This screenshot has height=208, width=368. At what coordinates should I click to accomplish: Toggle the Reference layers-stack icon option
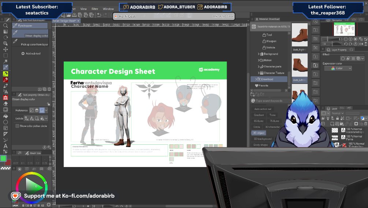[37, 110]
